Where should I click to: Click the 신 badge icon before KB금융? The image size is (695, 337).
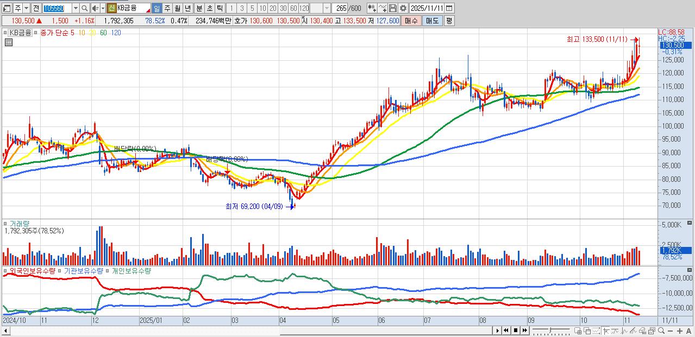(x=111, y=9)
